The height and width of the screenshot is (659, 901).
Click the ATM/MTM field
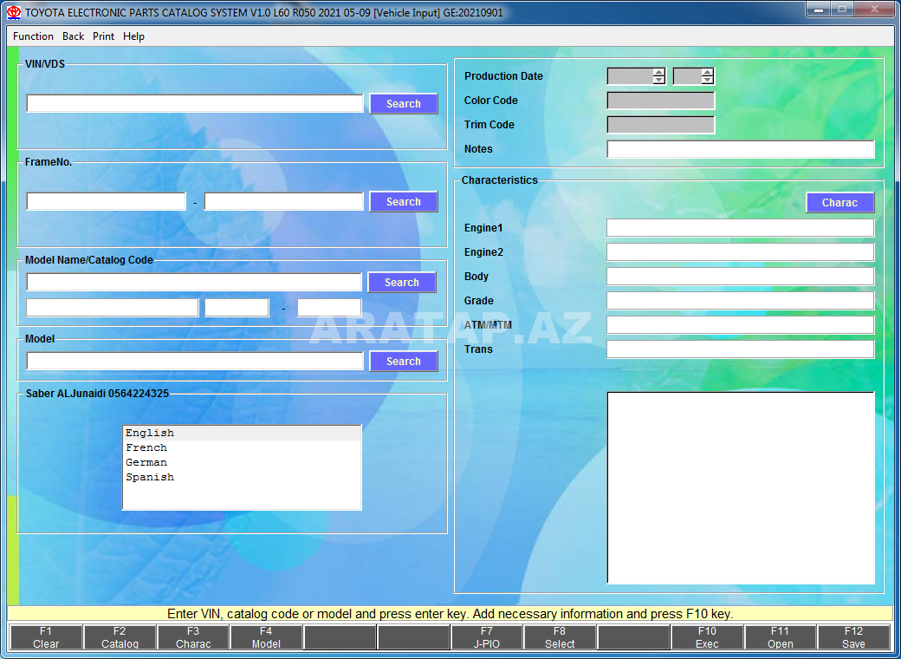click(740, 325)
